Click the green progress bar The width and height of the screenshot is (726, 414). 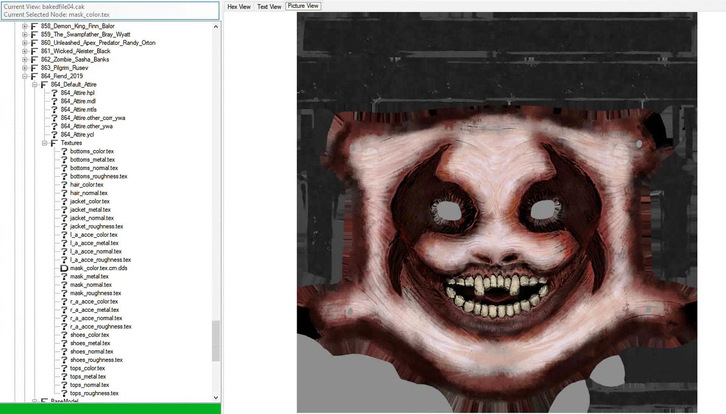point(111,409)
